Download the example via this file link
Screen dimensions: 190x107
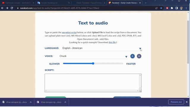click(x=112, y=42)
